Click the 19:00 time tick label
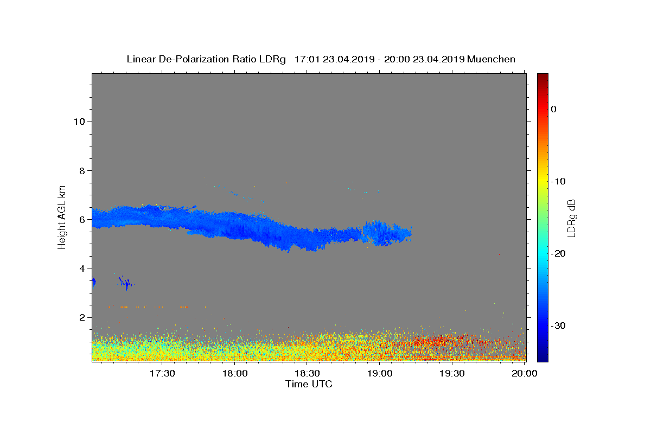This screenshot has width=651, height=434. pyautogui.click(x=380, y=373)
